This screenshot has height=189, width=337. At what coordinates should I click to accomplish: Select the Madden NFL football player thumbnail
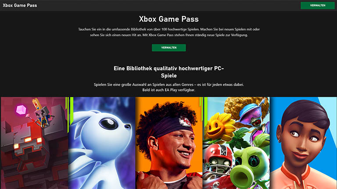169,143
